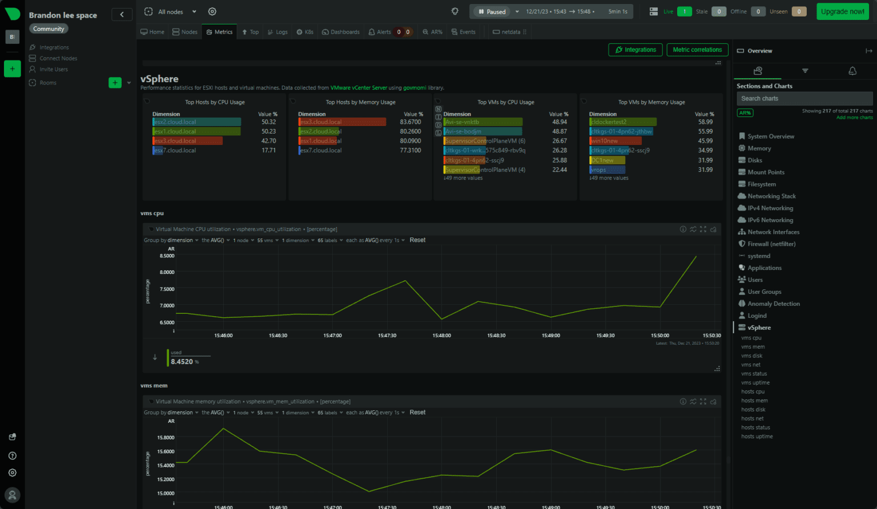Pause or resume live data playback
Image resolution: width=877 pixels, height=509 pixels.
(x=491, y=11)
